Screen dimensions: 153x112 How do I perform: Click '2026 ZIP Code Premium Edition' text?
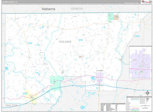coord(131,3)
